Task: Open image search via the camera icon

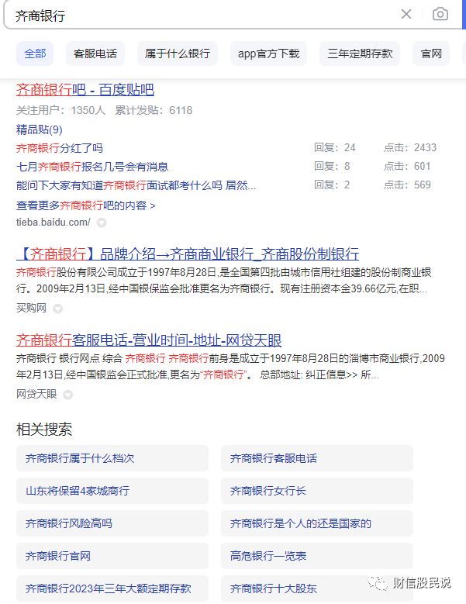Action: (x=440, y=14)
